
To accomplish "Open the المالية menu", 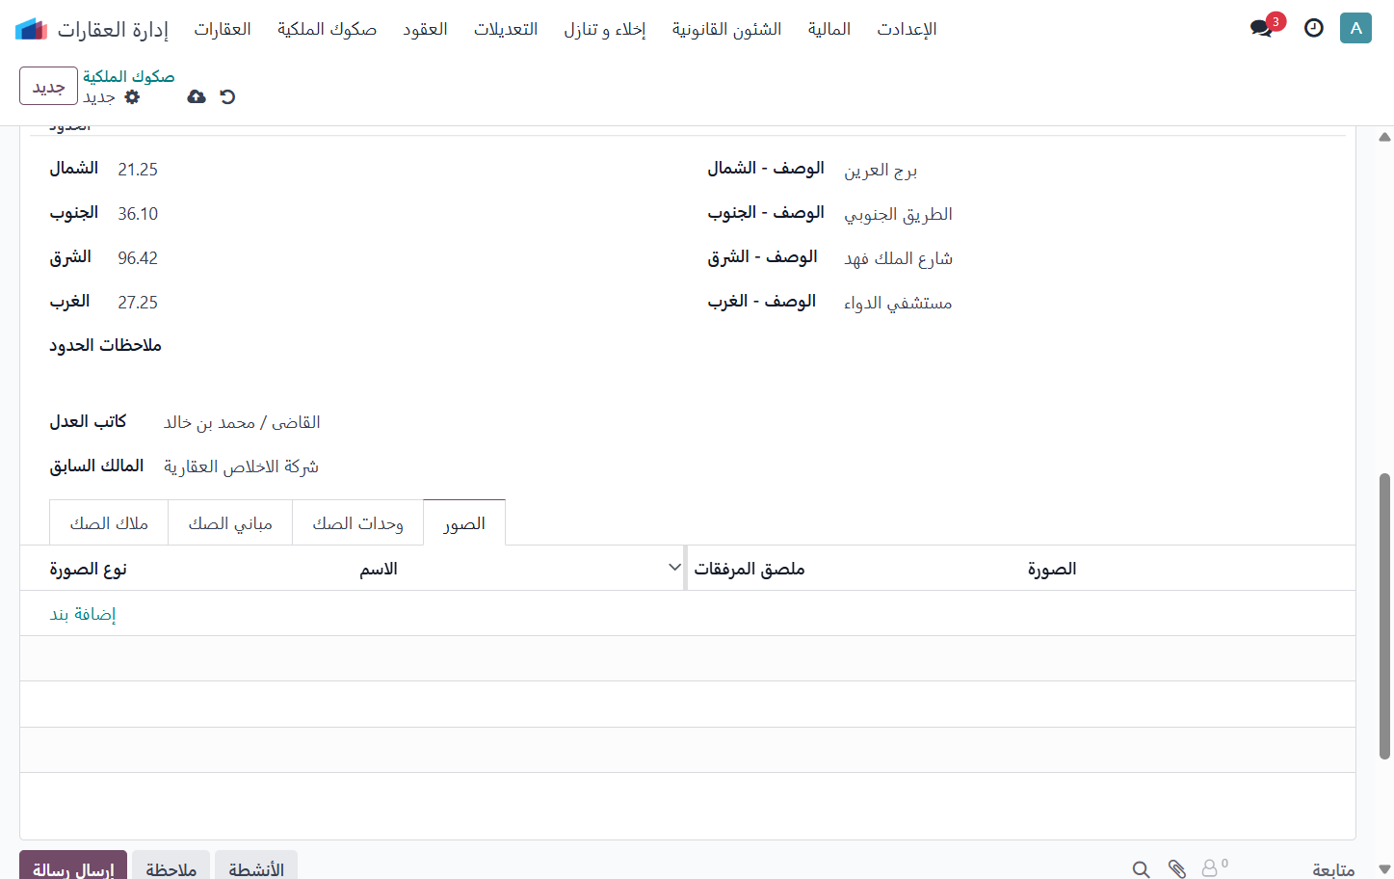I will pos(829,29).
